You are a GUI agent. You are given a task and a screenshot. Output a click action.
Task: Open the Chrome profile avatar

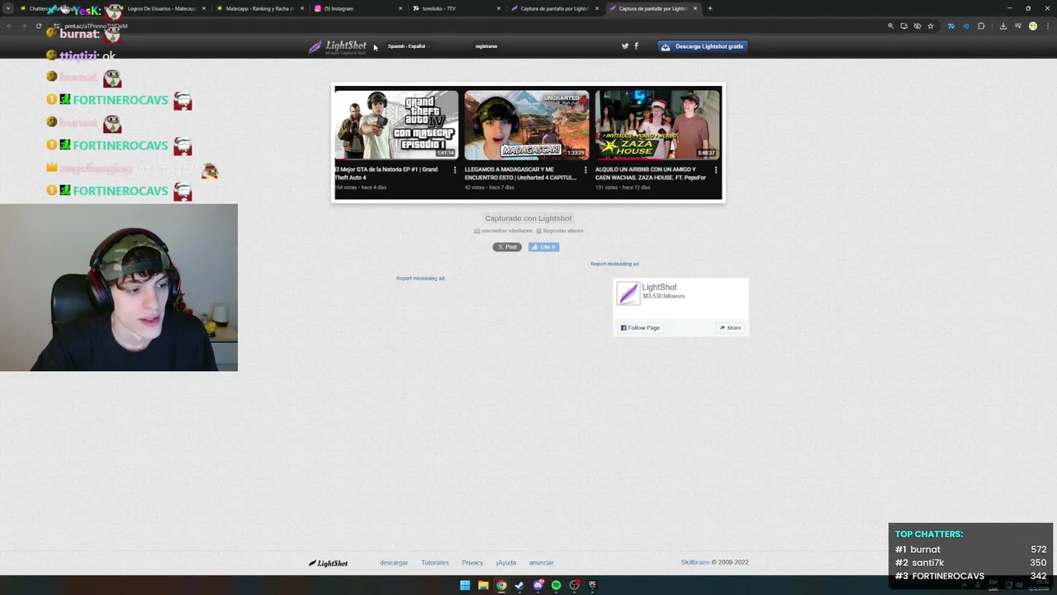(1032, 26)
